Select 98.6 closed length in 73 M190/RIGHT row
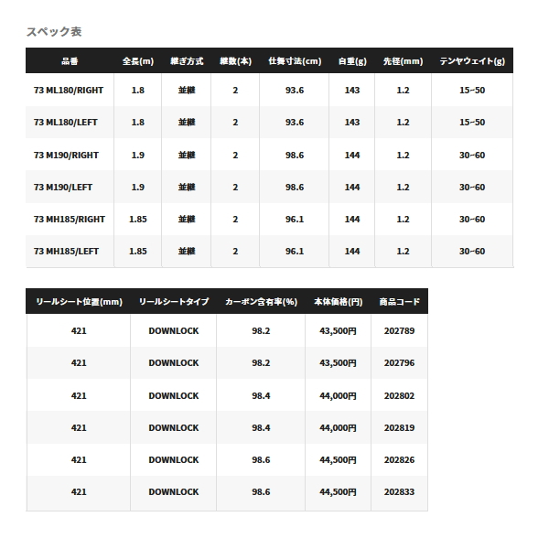The height and width of the screenshot is (549, 549). pyautogui.click(x=295, y=156)
